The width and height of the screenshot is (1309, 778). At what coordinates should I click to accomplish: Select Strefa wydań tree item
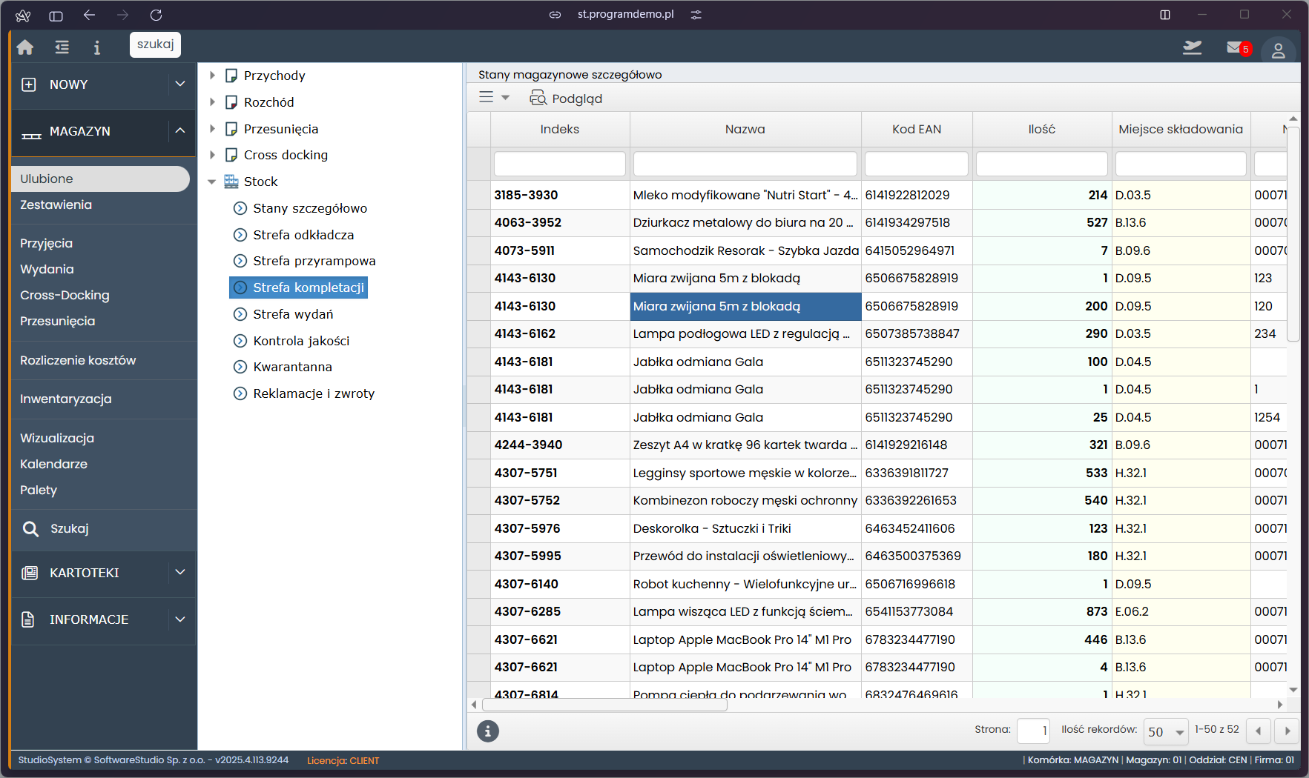[293, 314]
